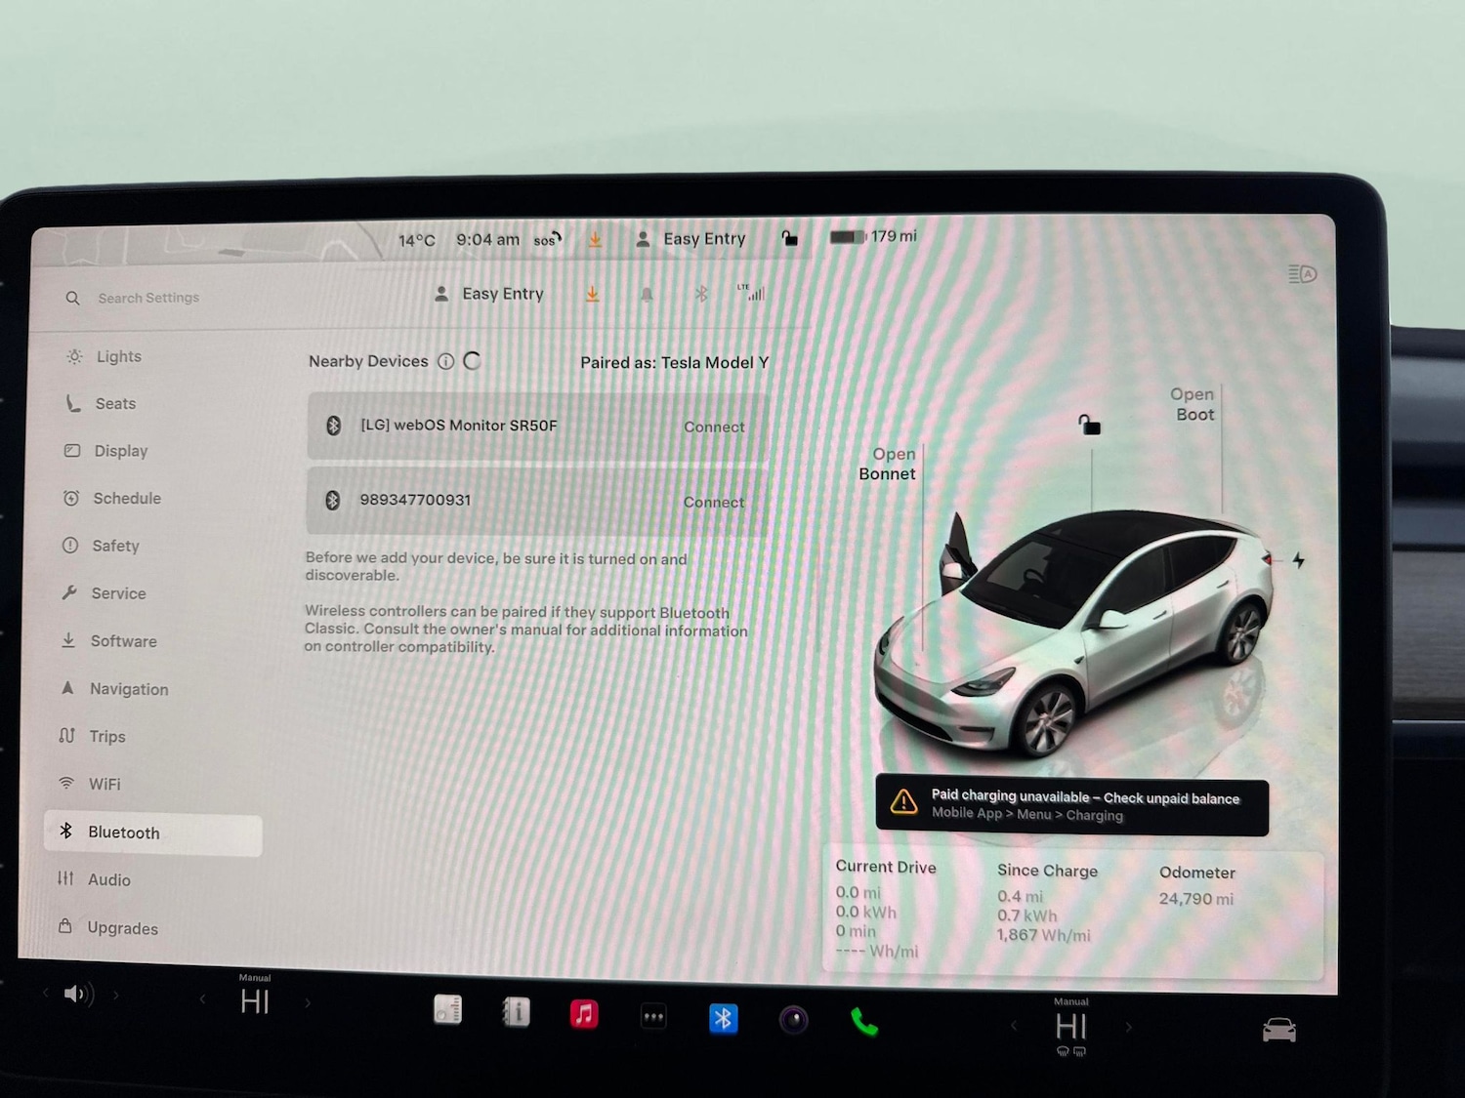The image size is (1465, 1098).
Task: Open the Bluetooth app in the dock
Action: click(724, 1017)
